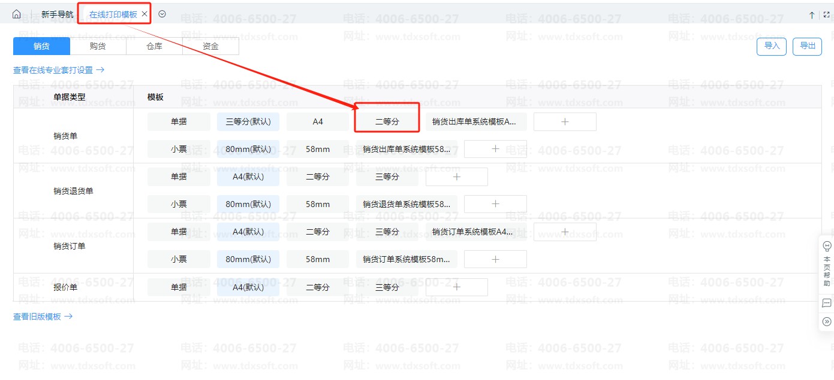
Task: Select 80mm(默认) template for 销货退货单 小票
Action: point(248,204)
